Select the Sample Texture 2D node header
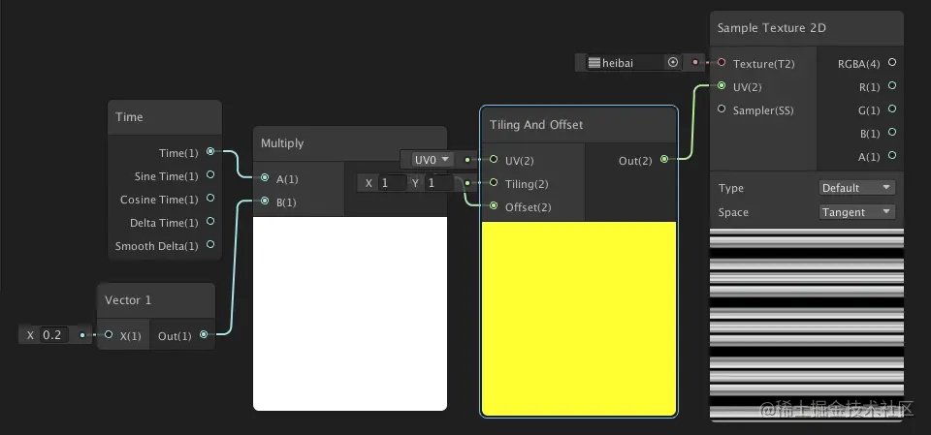The width and height of the screenshot is (931, 435). (x=807, y=28)
